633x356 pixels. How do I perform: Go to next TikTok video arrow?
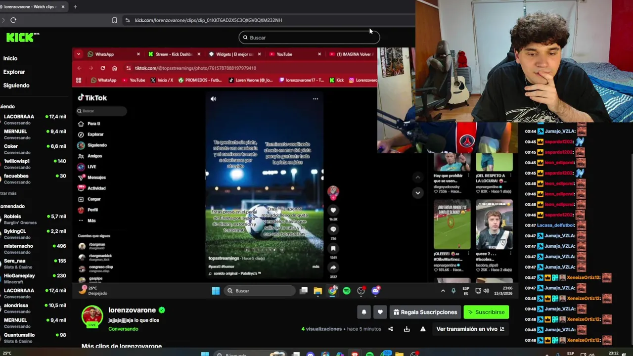click(x=418, y=193)
